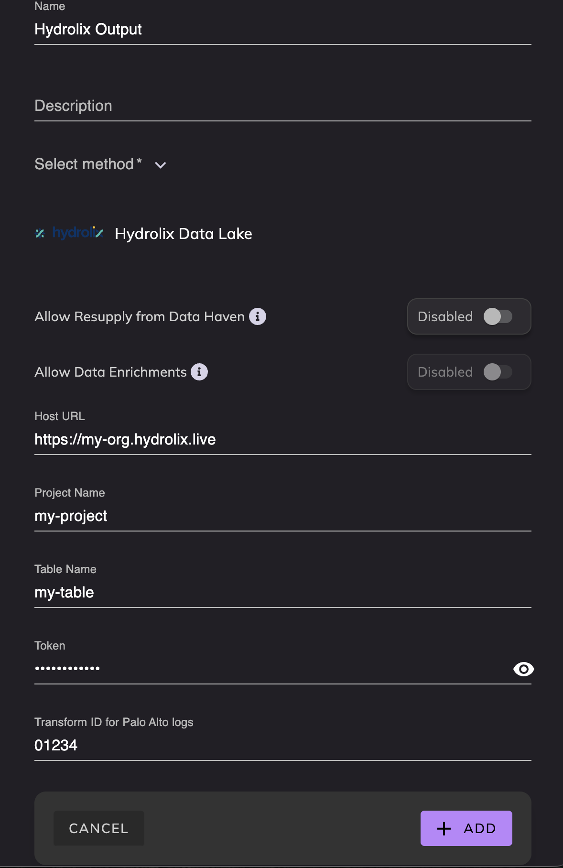Click the 'Allow Resupply from Data Haven' label
Viewport: 563px width, 868px height.
pos(140,316)
